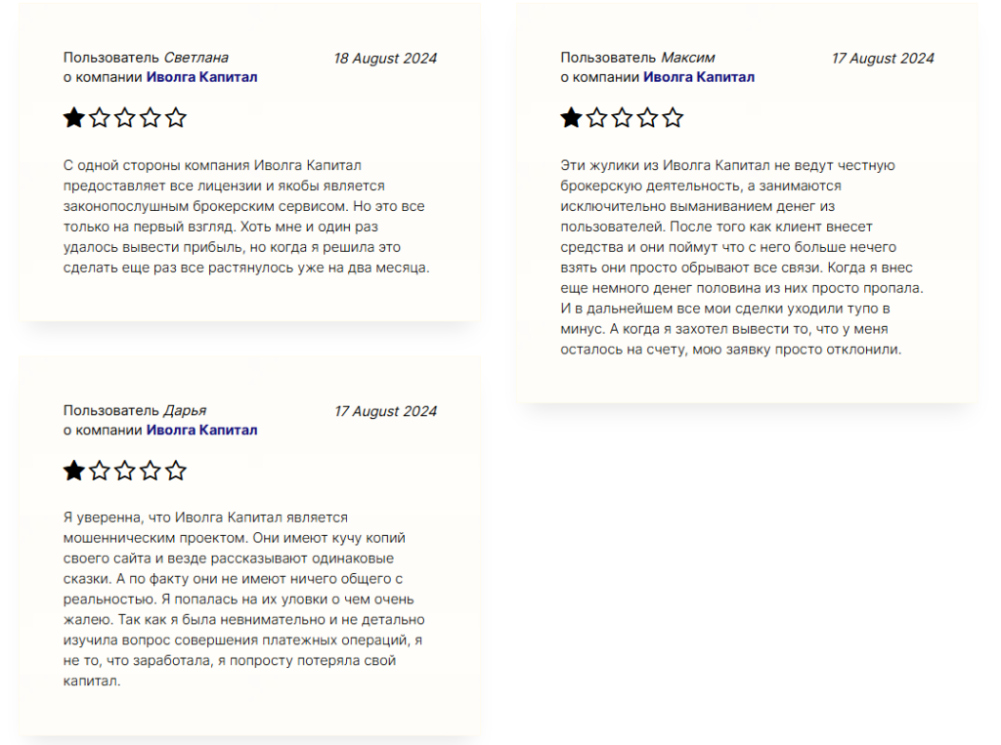The height and width of the screenshot is (745, 1001).
Task: Click the fifth empty star in Светлана's rating
Action: coord(176,119)
